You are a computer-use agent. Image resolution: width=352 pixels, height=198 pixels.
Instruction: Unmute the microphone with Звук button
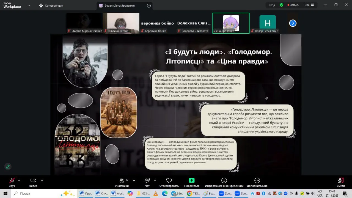coord(12,181)
